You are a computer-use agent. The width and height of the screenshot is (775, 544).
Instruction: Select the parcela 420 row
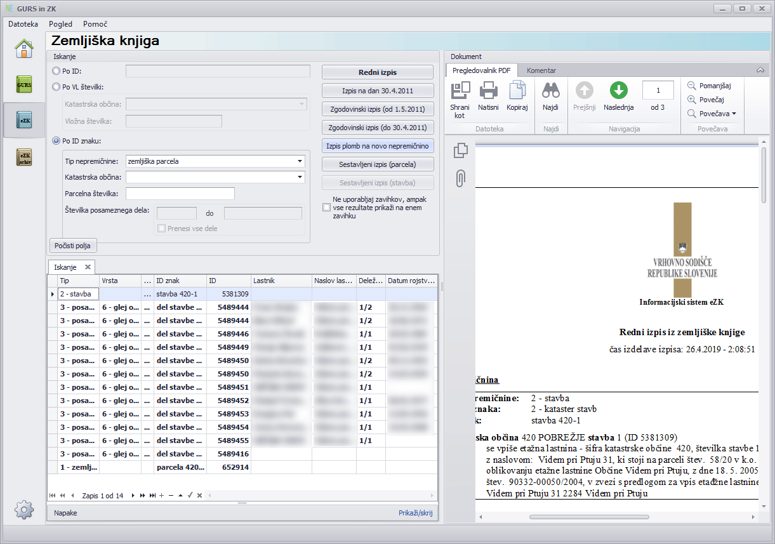[242, 467]
